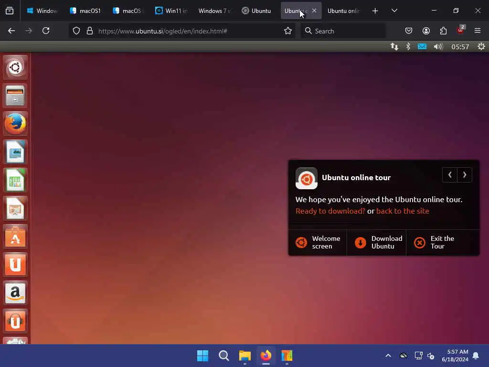
Task: Open the system gear menu in Ubuntu panel
Action: click(x=481, y=47)
